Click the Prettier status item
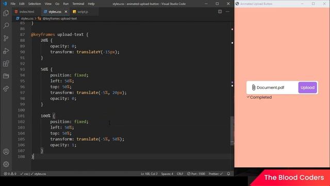Screen dimensions: 330x186 (216, 174)
